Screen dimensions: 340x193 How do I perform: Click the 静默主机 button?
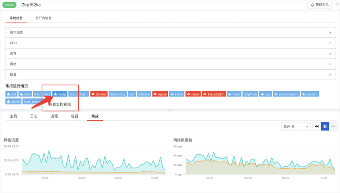tap(319, 5)
